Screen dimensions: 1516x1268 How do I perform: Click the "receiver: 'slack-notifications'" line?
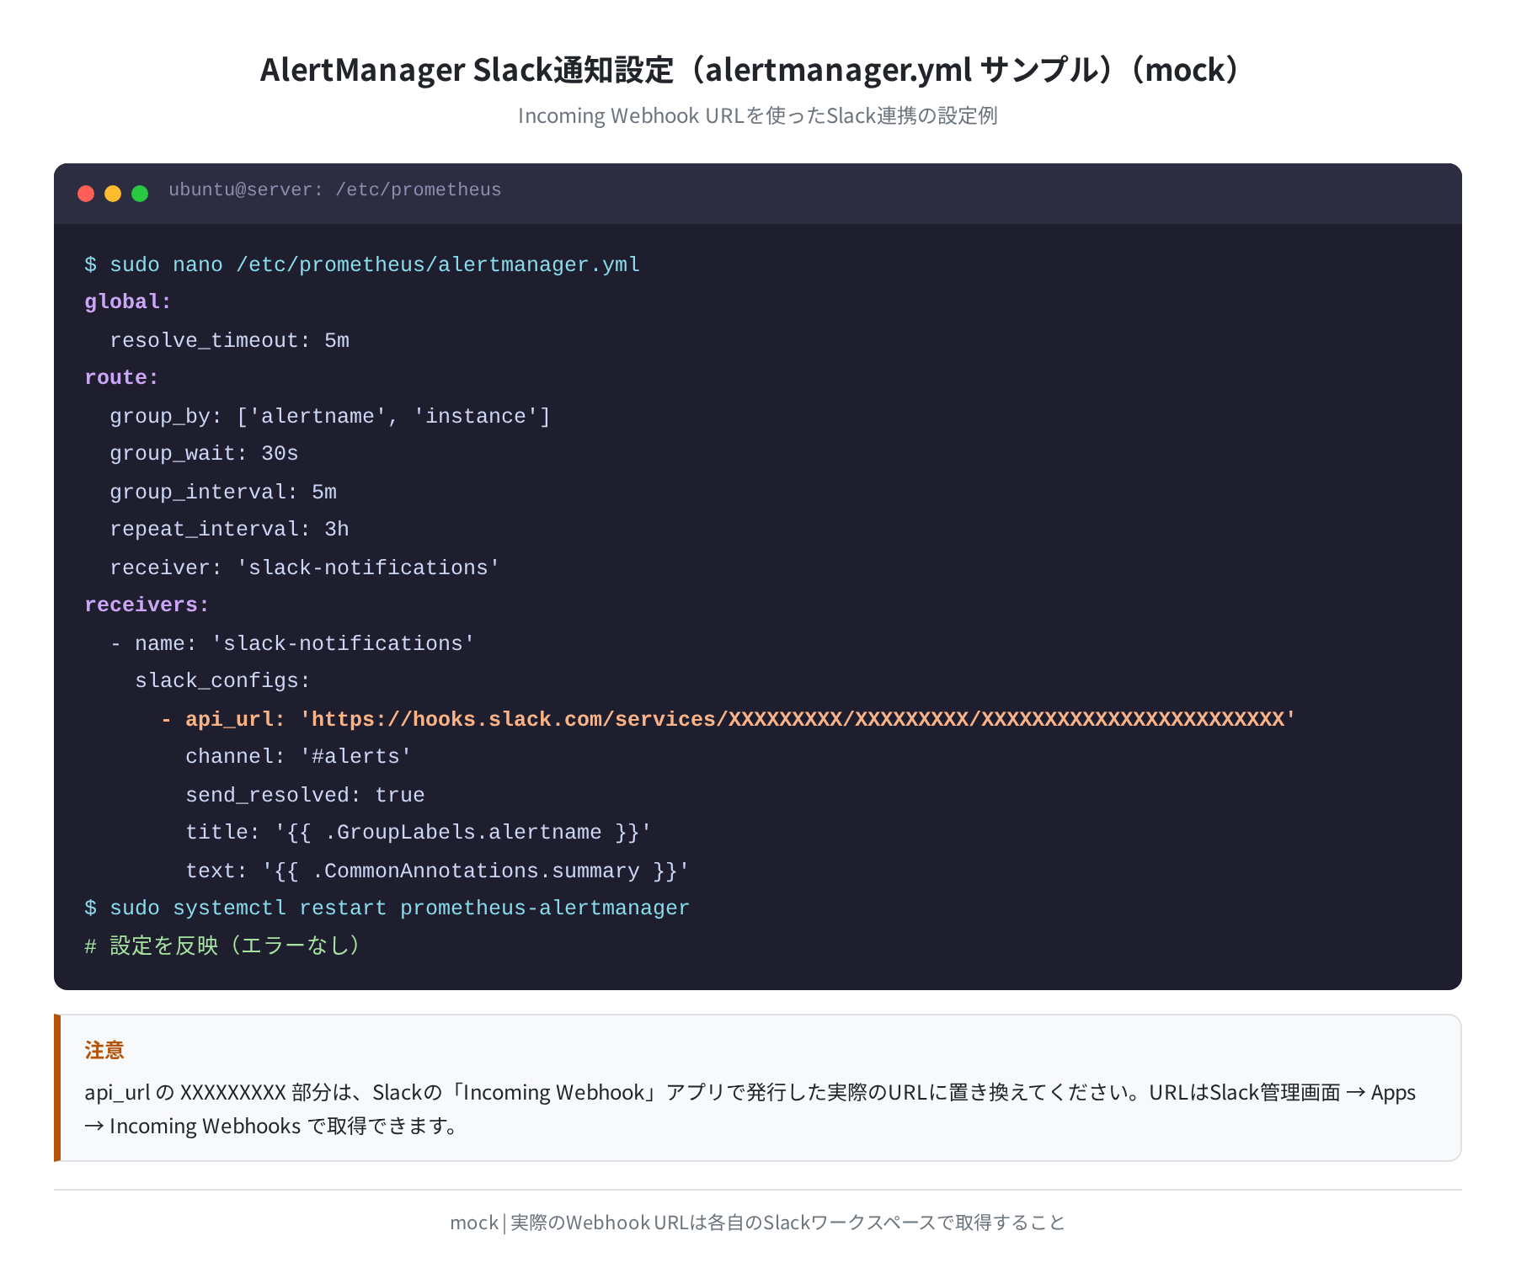pyautogui.click(x=305, y=567)
